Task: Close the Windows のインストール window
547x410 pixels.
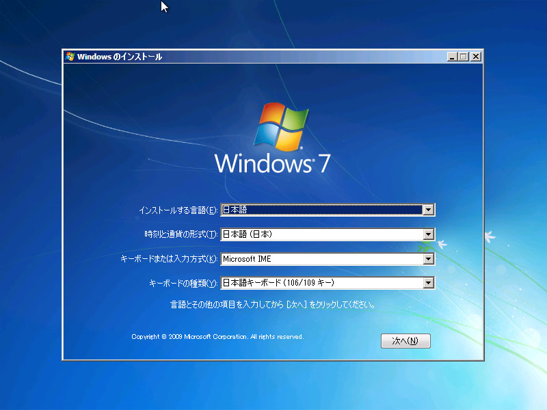Action: click(x=475, y=57)
